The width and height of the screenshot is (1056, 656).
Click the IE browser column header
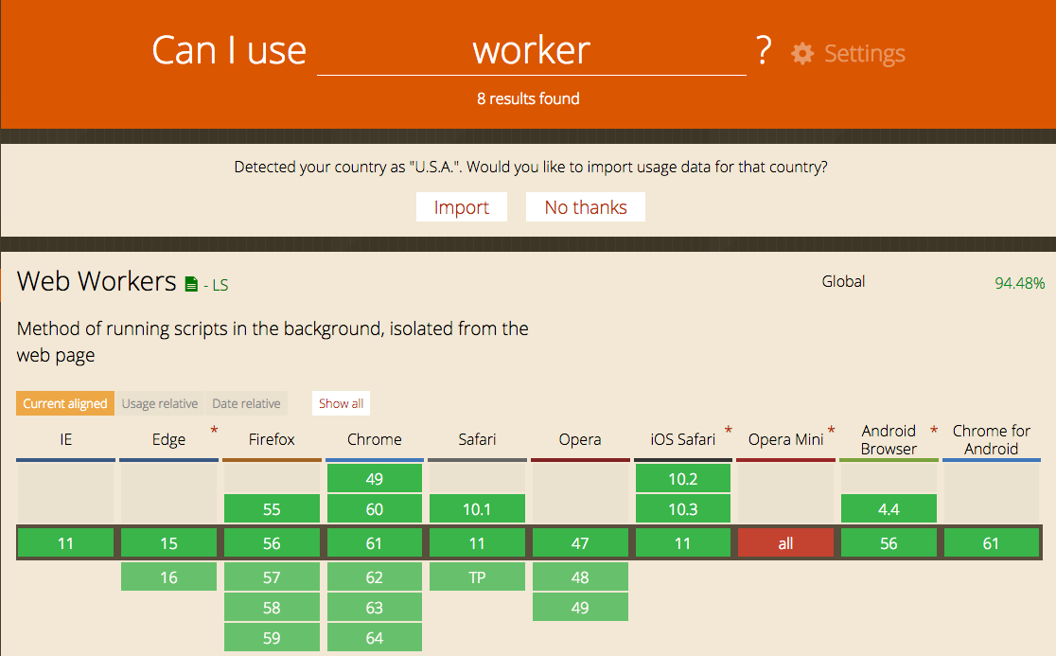coord(65,440)
